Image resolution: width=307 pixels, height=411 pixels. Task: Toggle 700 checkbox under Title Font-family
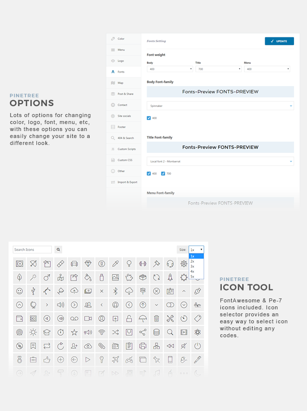pyautogui.click(x=163, y=173)
